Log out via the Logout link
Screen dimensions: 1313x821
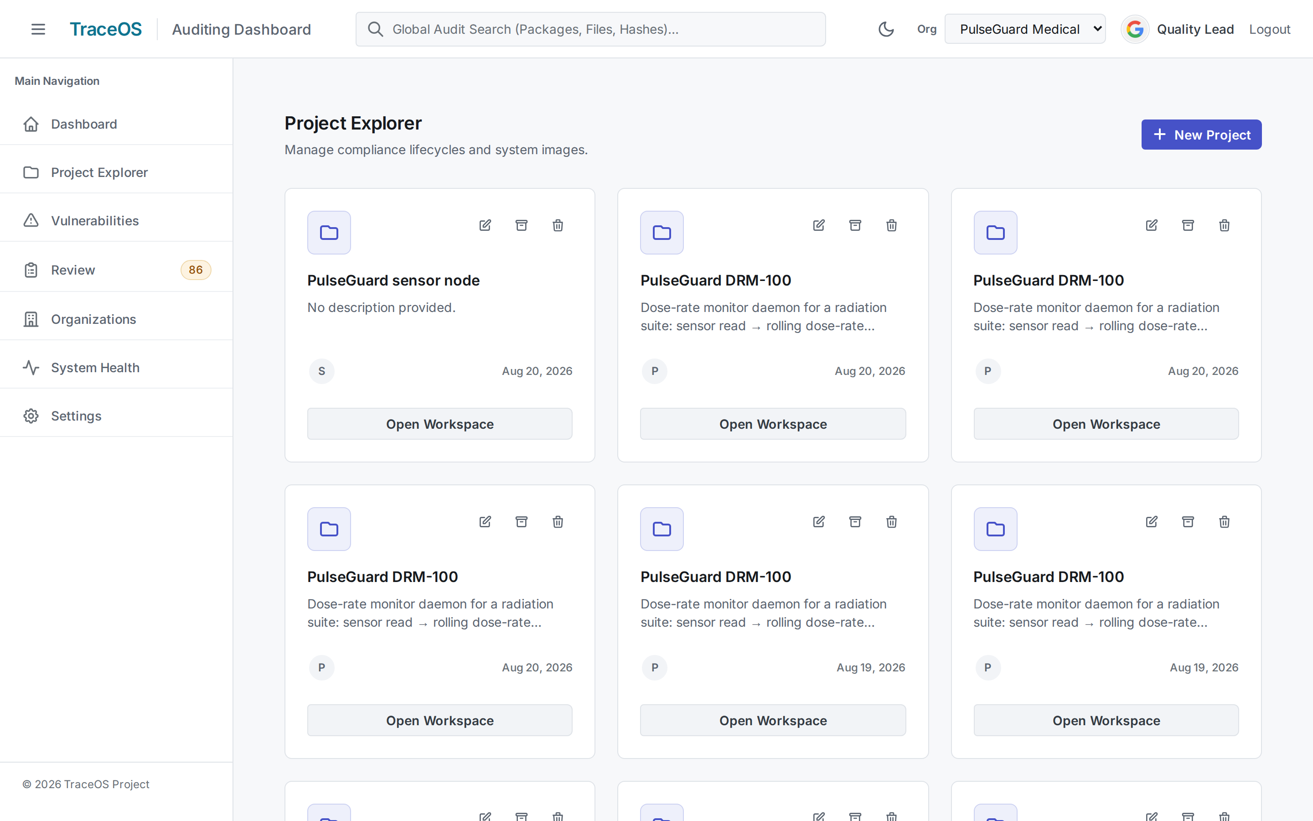[1270, 29]
